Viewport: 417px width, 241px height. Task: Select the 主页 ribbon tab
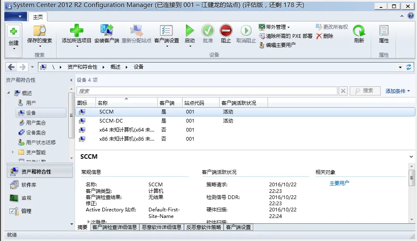[x=38, y=17]
